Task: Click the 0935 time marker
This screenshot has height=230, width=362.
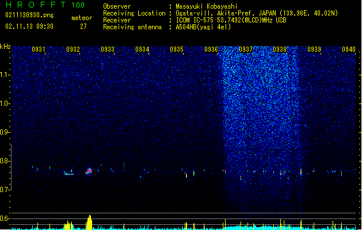Action: [x=177, y=49]
